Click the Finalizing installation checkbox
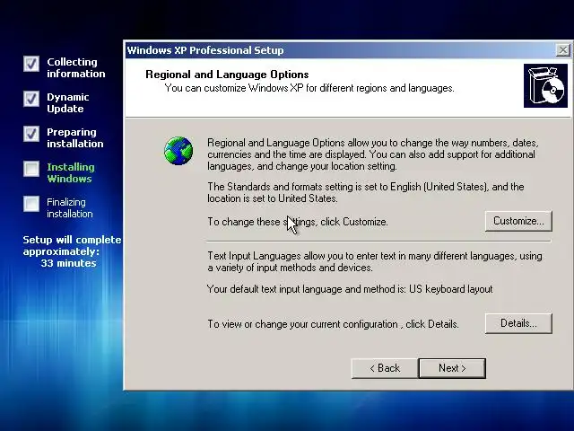The image size is (574, 431). pyautogui.click(x=31, y=204)
